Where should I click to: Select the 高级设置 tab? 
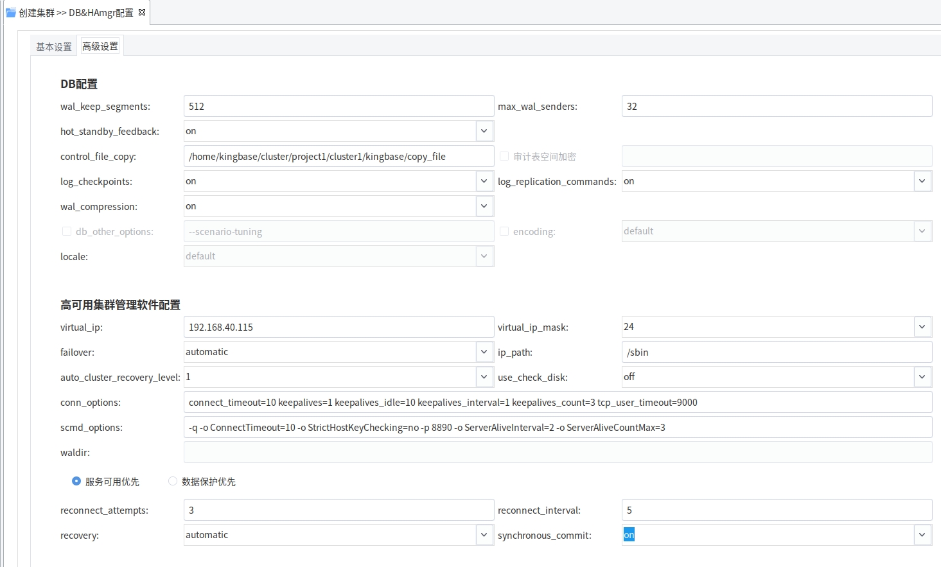(100, 46)
